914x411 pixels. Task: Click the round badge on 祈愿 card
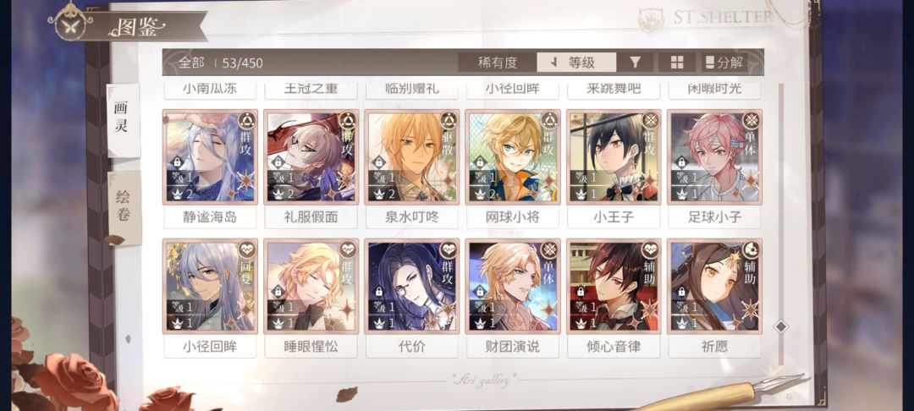(750, 250)
